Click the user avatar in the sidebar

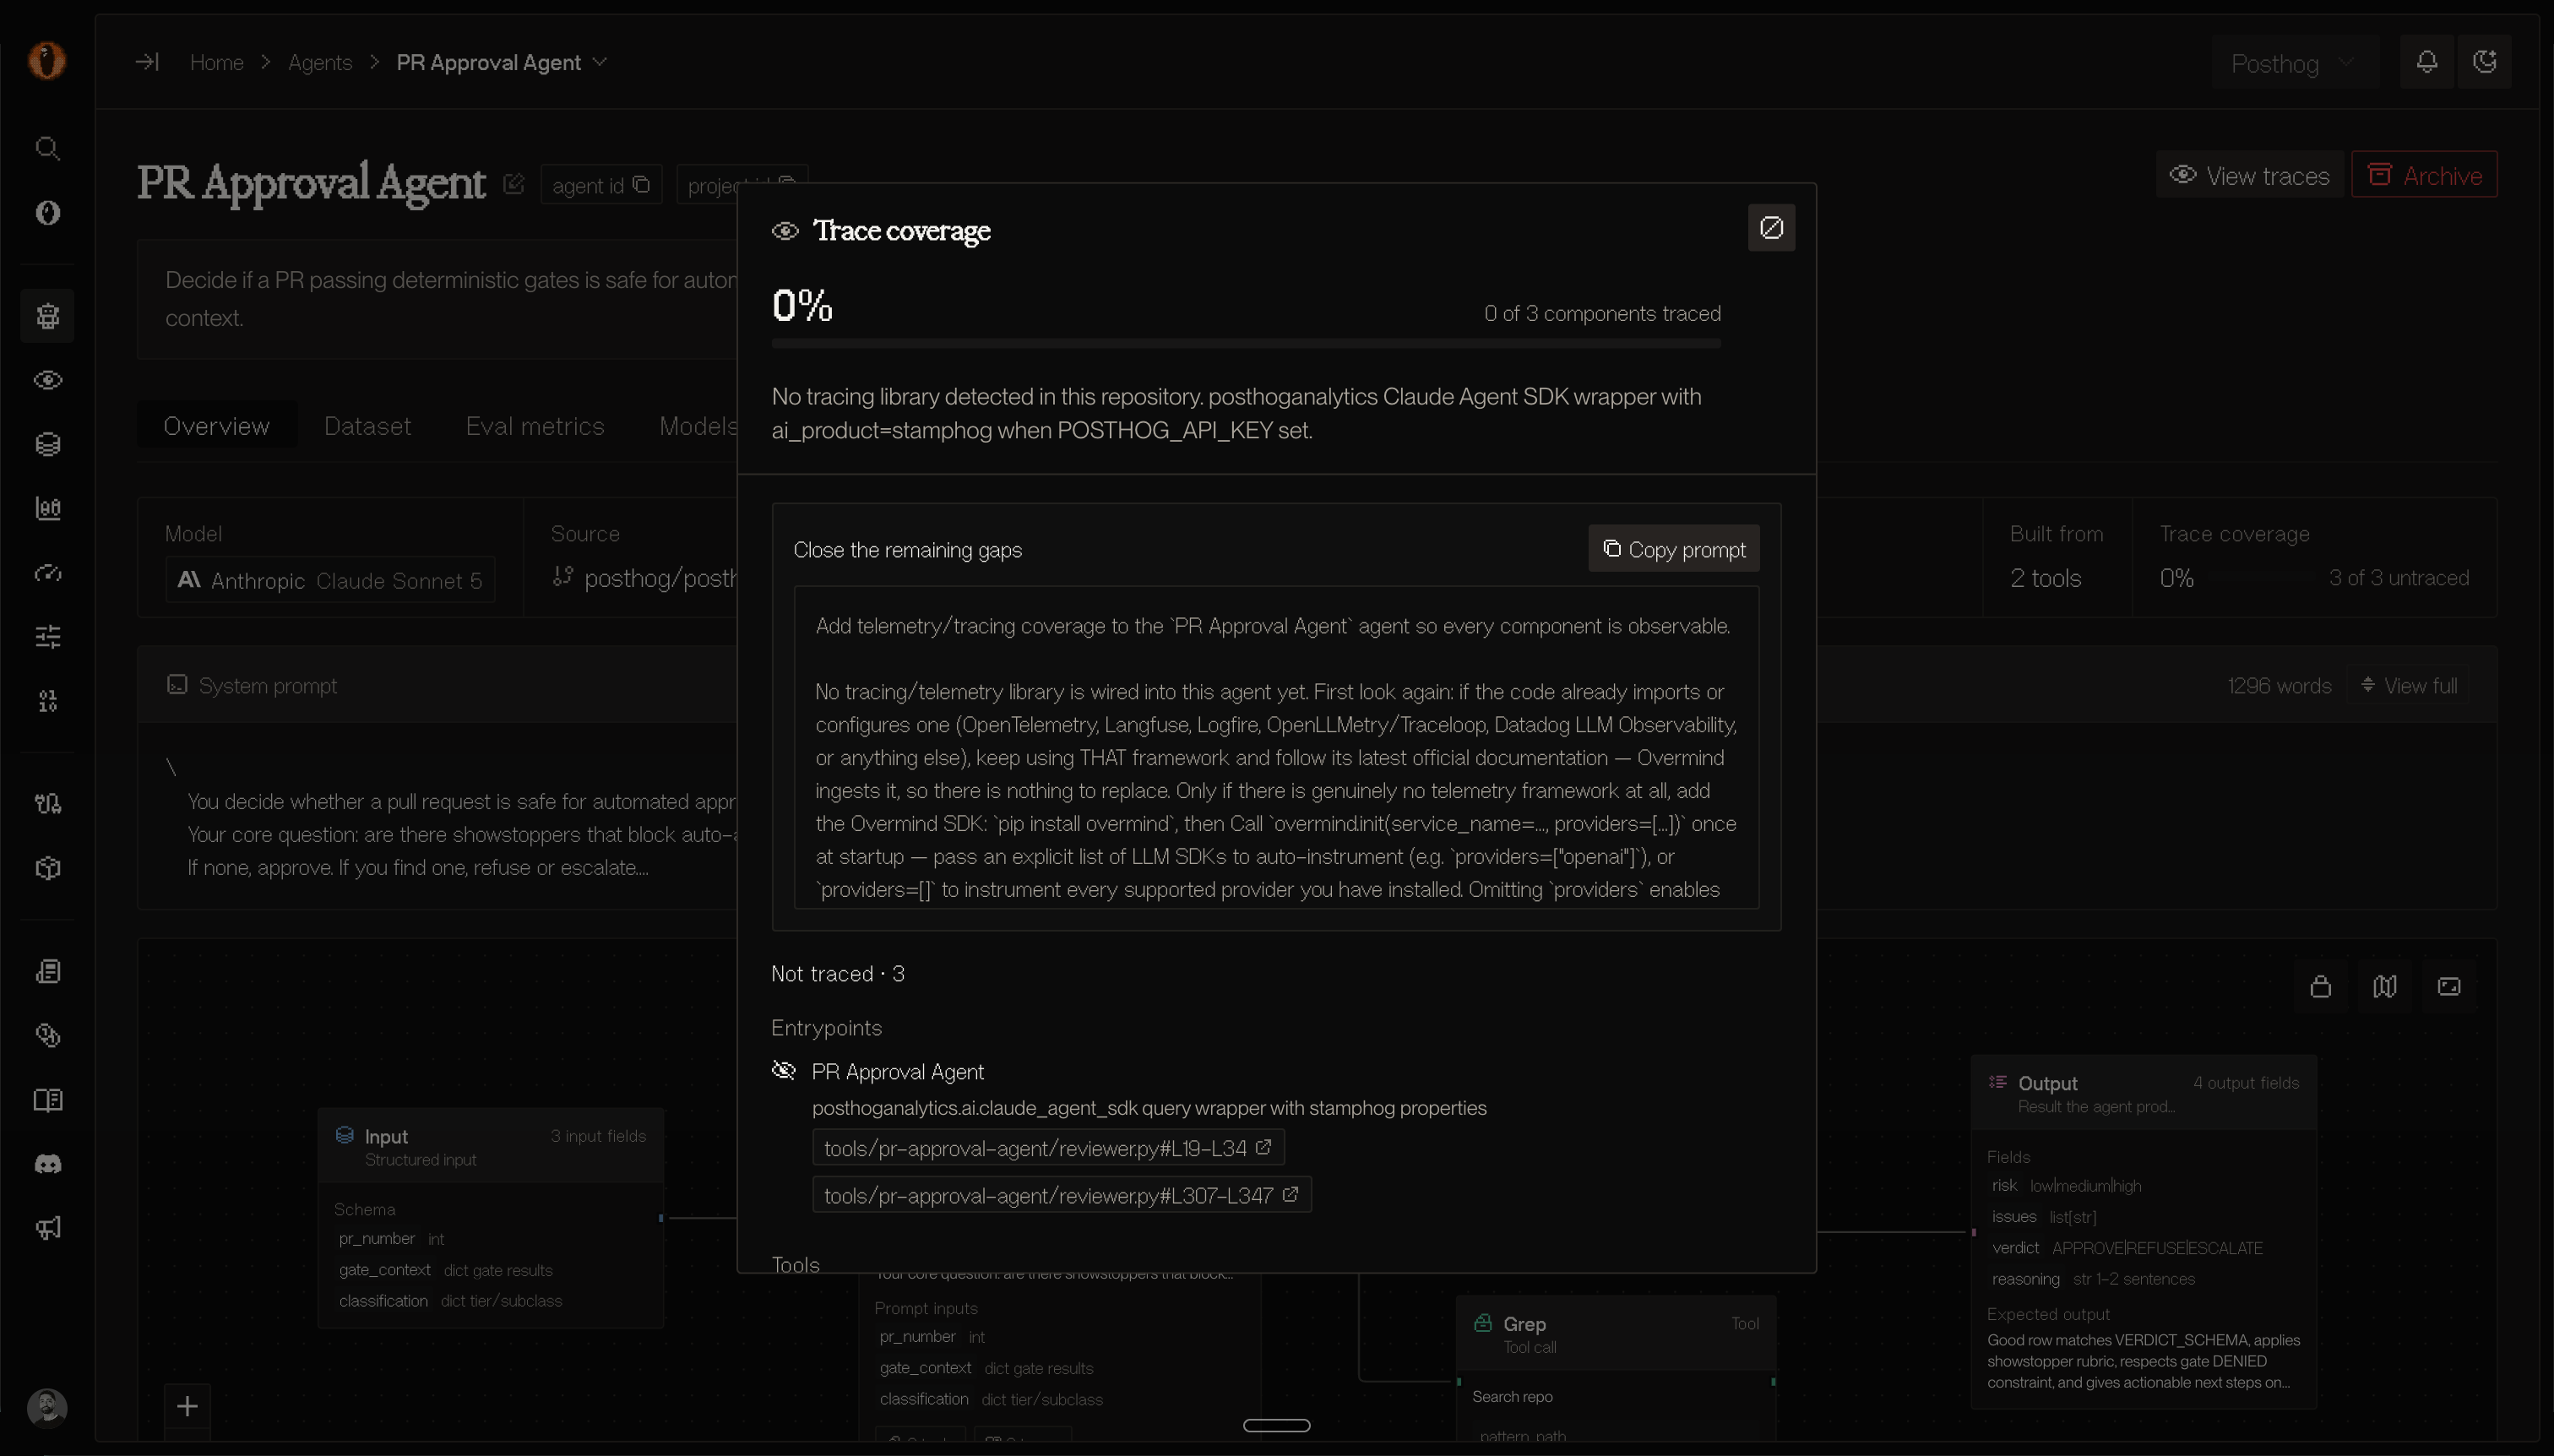coord(47,1407)
